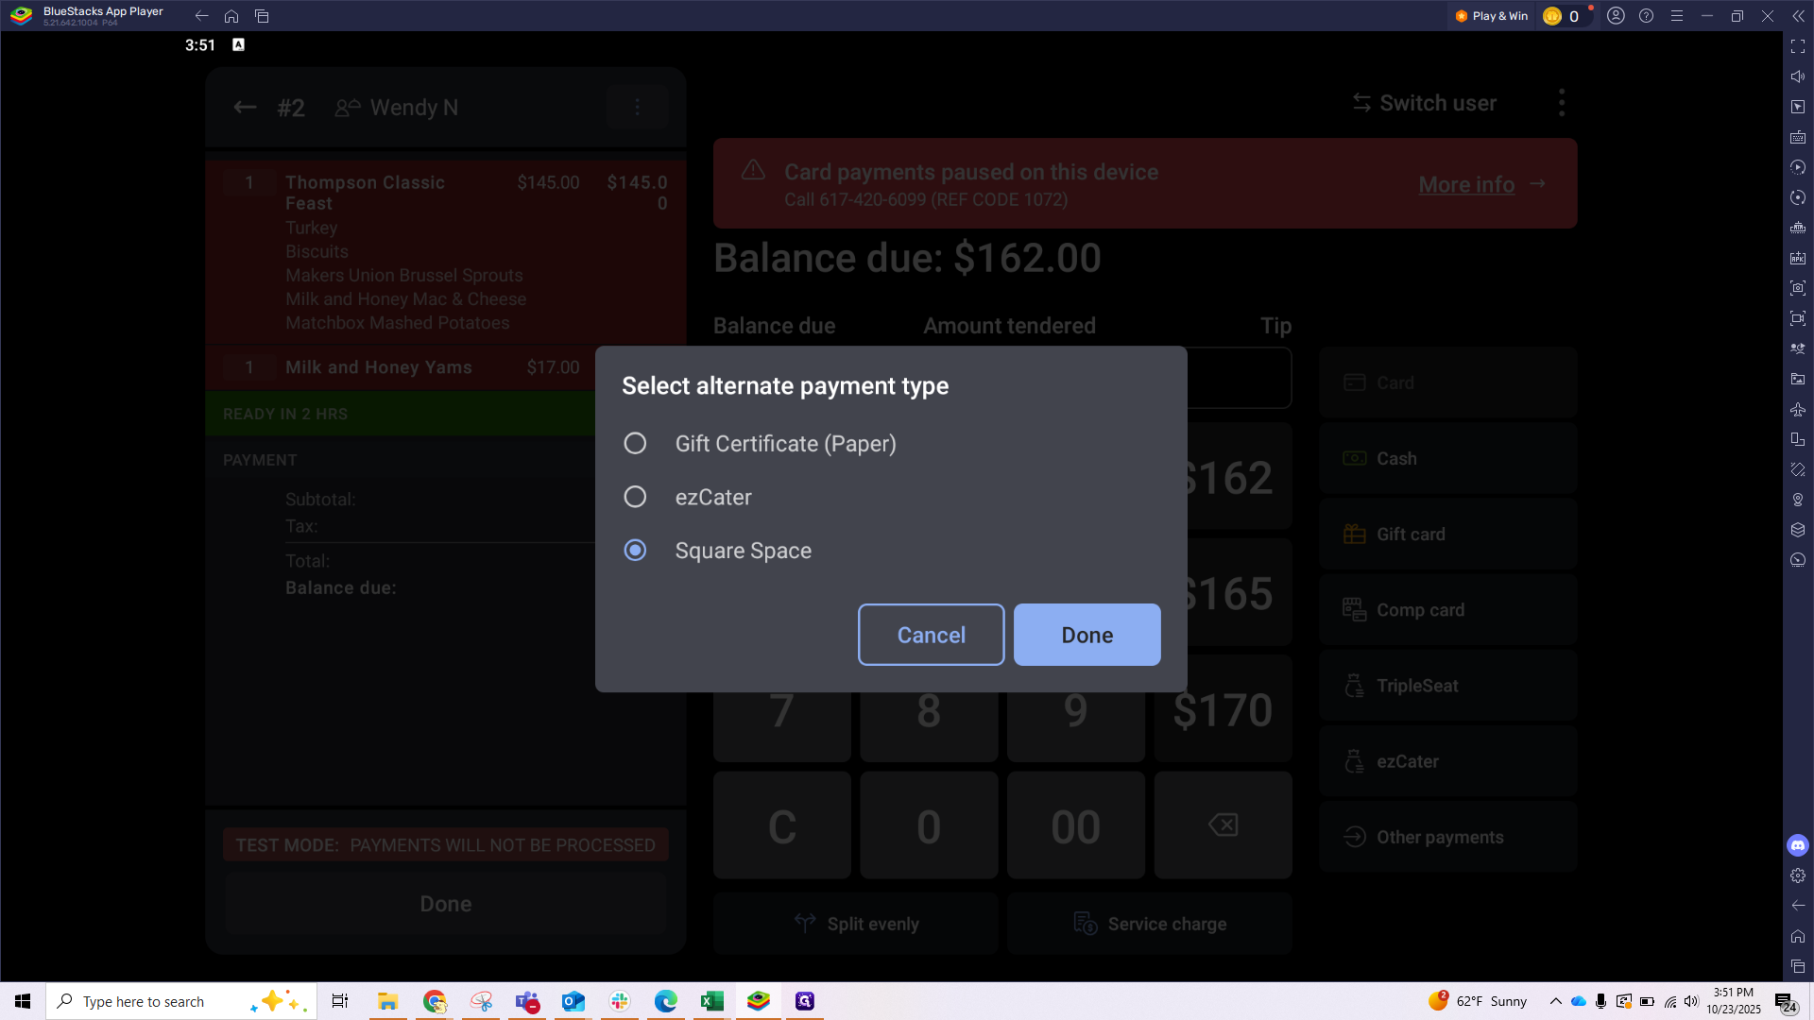The height and width of the screenshot is (1020, 1814).
Task: Open Discord icon in BlueStacks sidebar
Action: [1797, 845]
